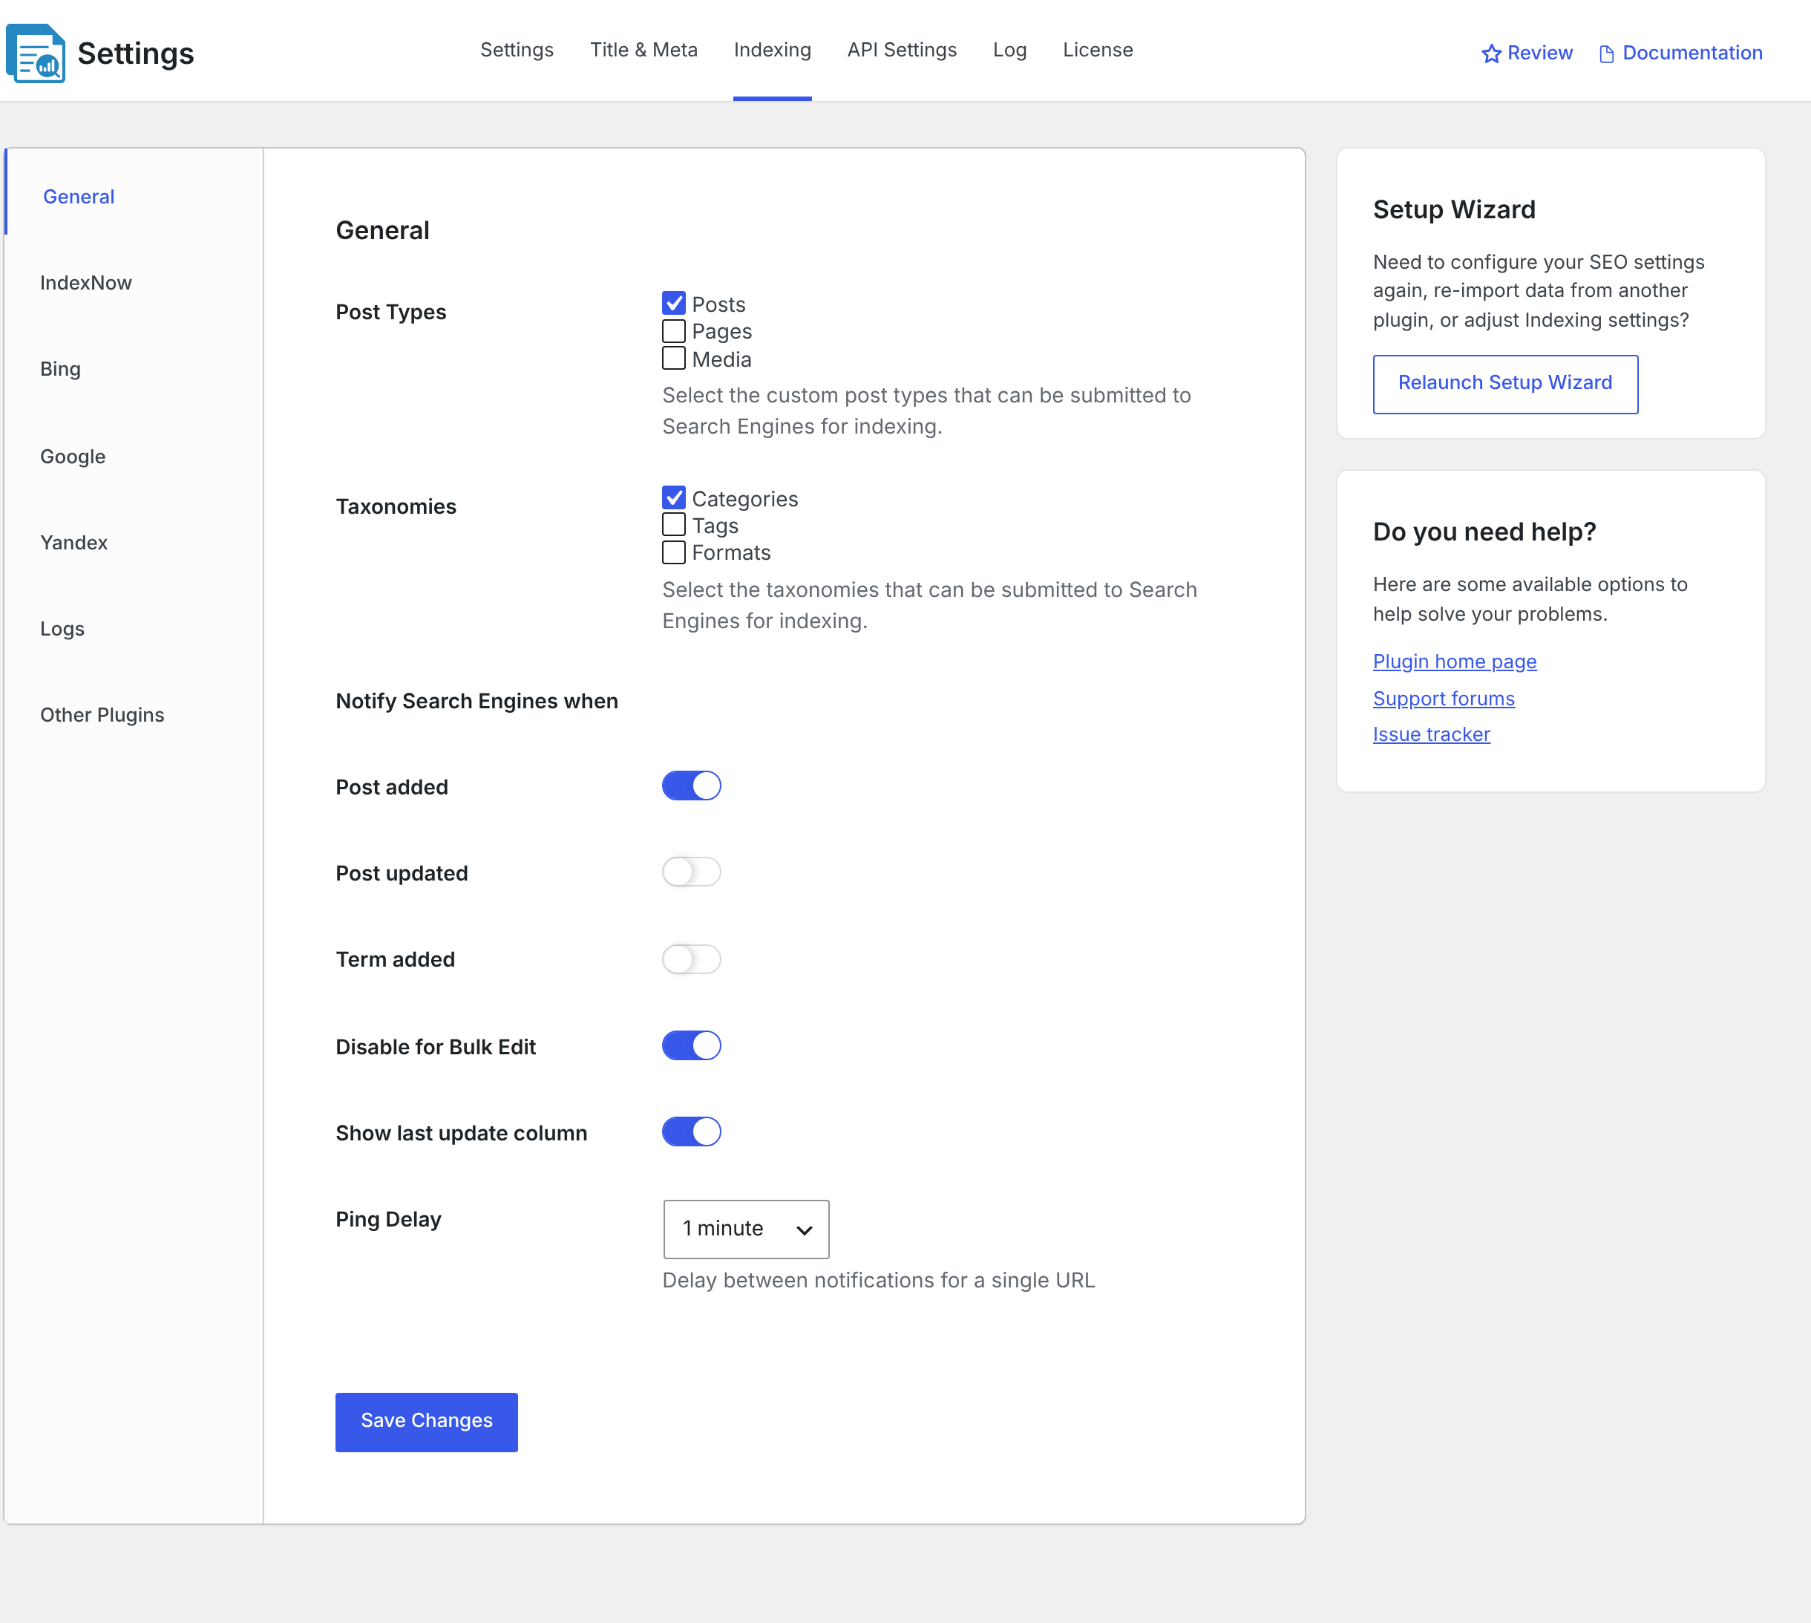Tick the Media post type checkbox
Screen dimensions: 1811x1623
coord(674,359)
